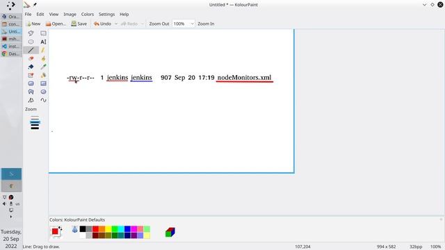Click the Zoom In button
445x250 pixels.
click(x=206, y=24)
